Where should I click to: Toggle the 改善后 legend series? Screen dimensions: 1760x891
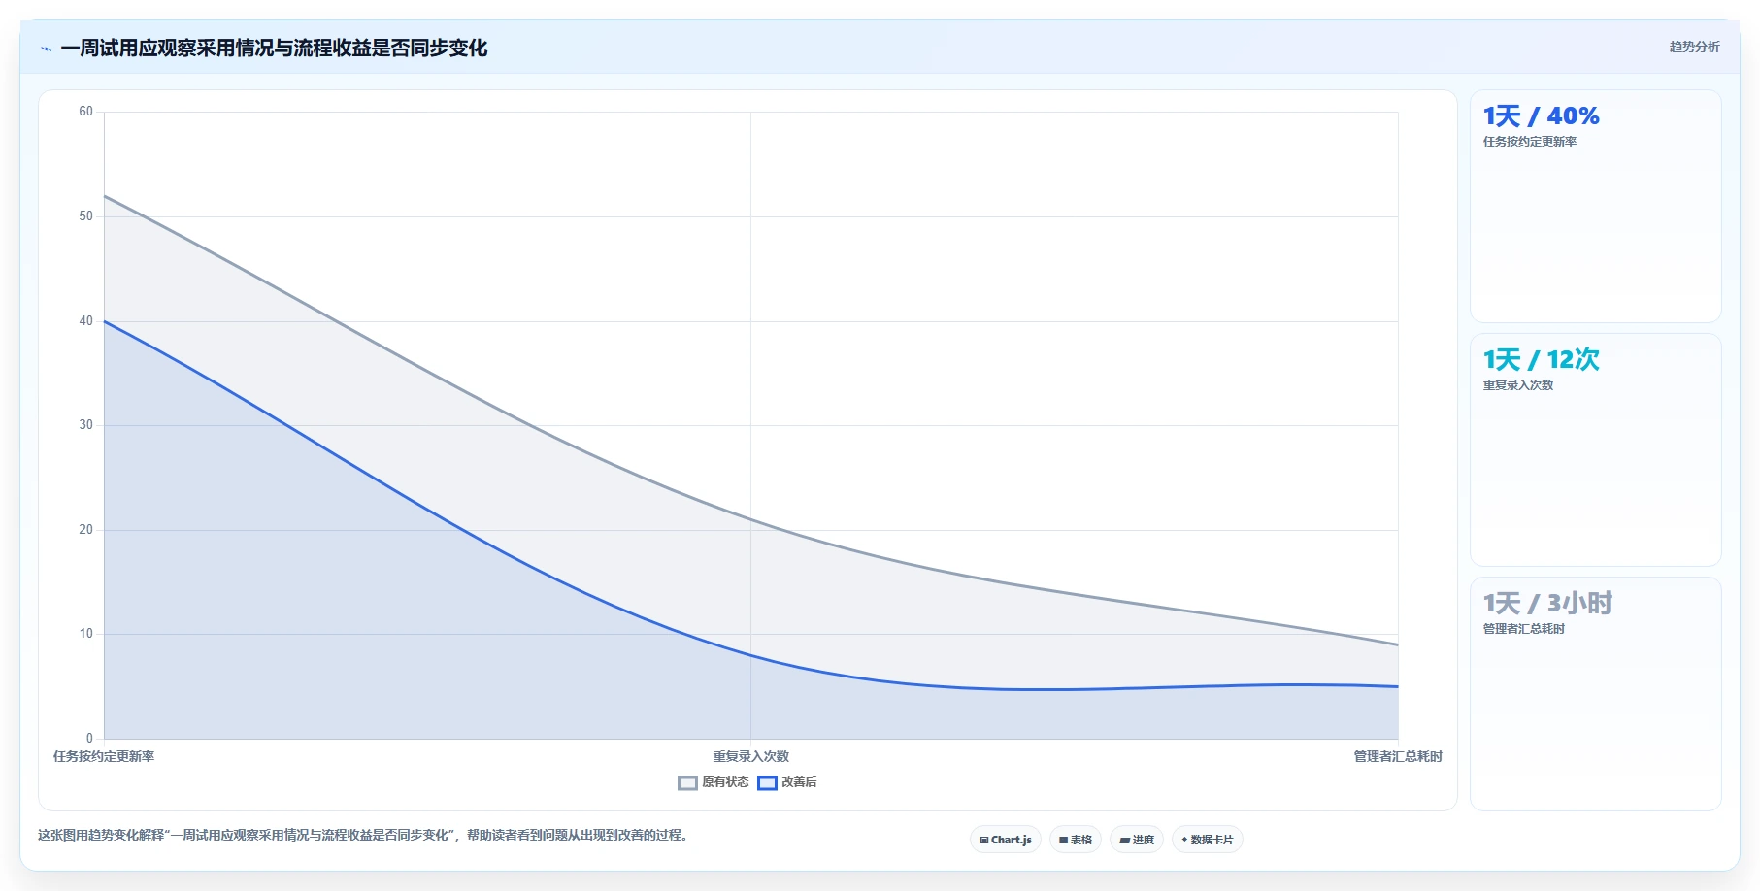(787, 782)
